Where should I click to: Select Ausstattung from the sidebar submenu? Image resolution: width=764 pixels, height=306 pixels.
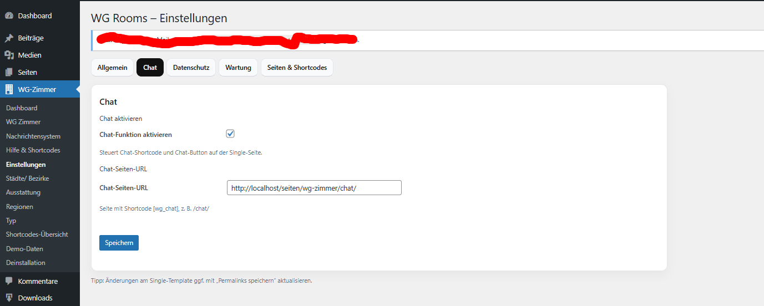pyautogui.click(x=23, y=192)
